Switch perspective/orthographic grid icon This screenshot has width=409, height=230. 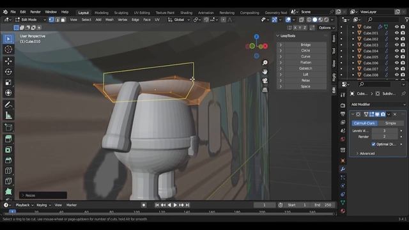pyautogui.click(x=265, y=90)
